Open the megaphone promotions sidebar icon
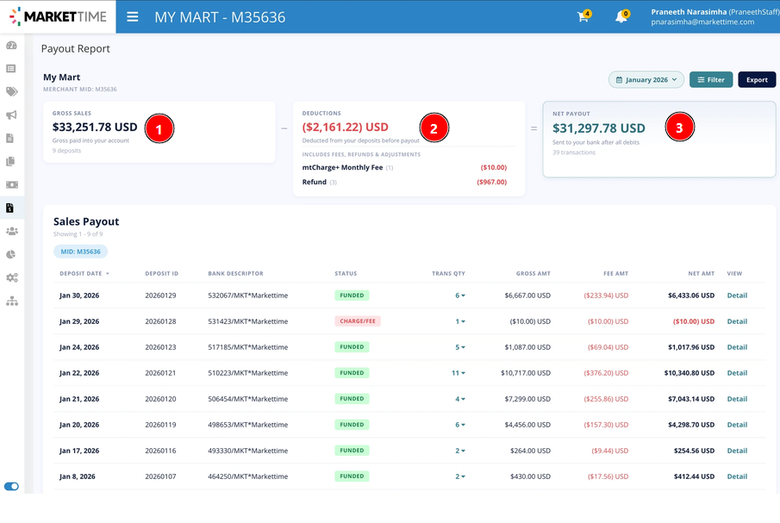The image size is (780, 523). click(x=11, y=115)
